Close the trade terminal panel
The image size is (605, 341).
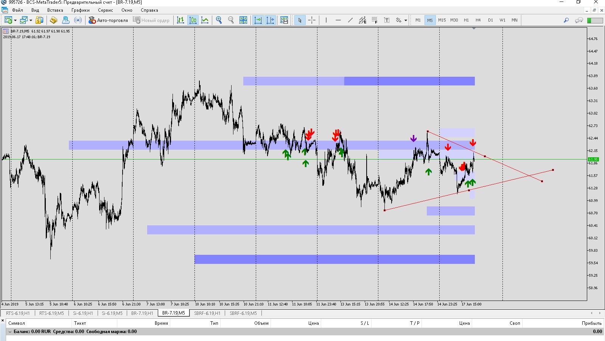click(x=3, y=321)
